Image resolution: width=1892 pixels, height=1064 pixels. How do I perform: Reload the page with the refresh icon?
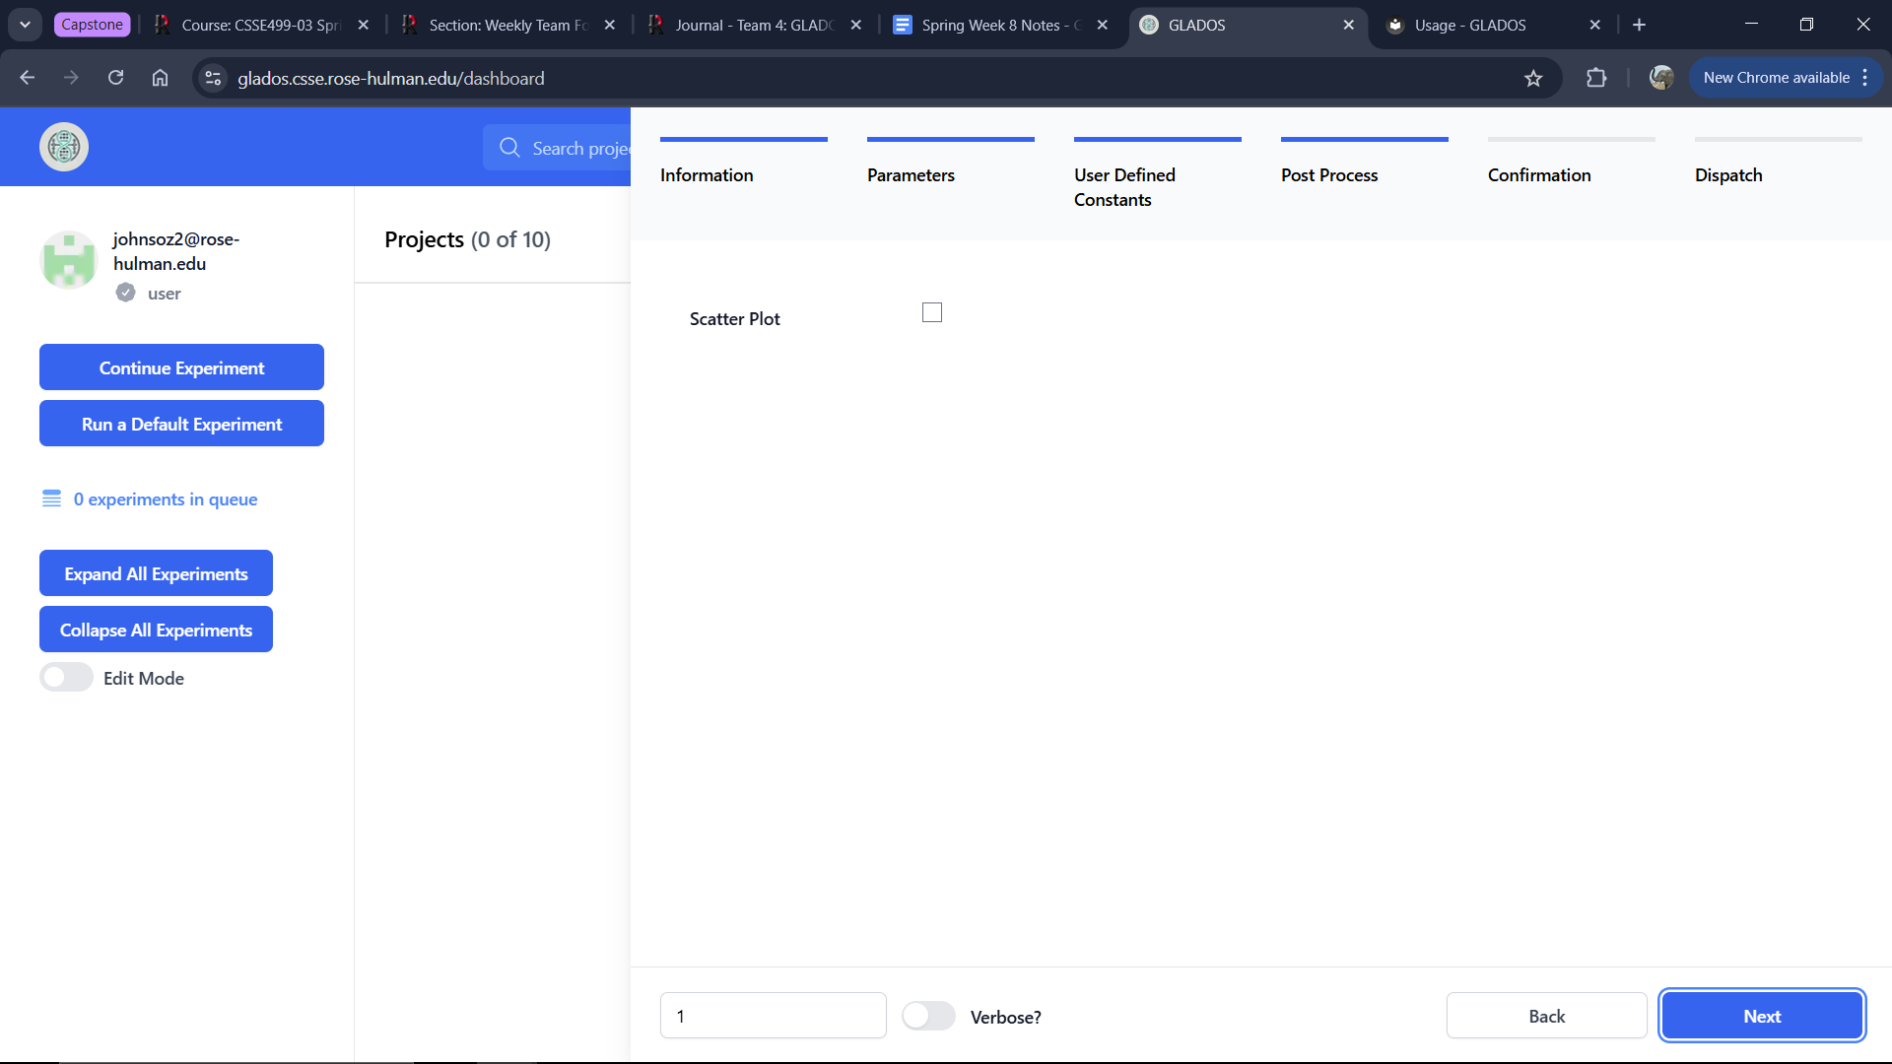click(x=116, y=78)
